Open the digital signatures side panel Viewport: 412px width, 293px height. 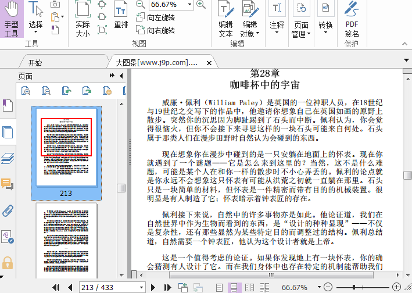tap(8, 237)
